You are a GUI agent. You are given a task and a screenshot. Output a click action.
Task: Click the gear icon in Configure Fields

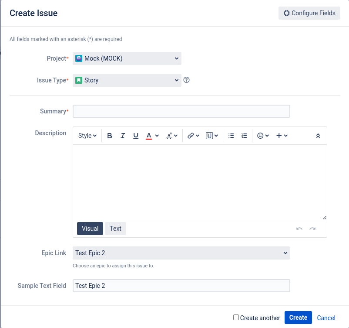click(x=287, y=13)
